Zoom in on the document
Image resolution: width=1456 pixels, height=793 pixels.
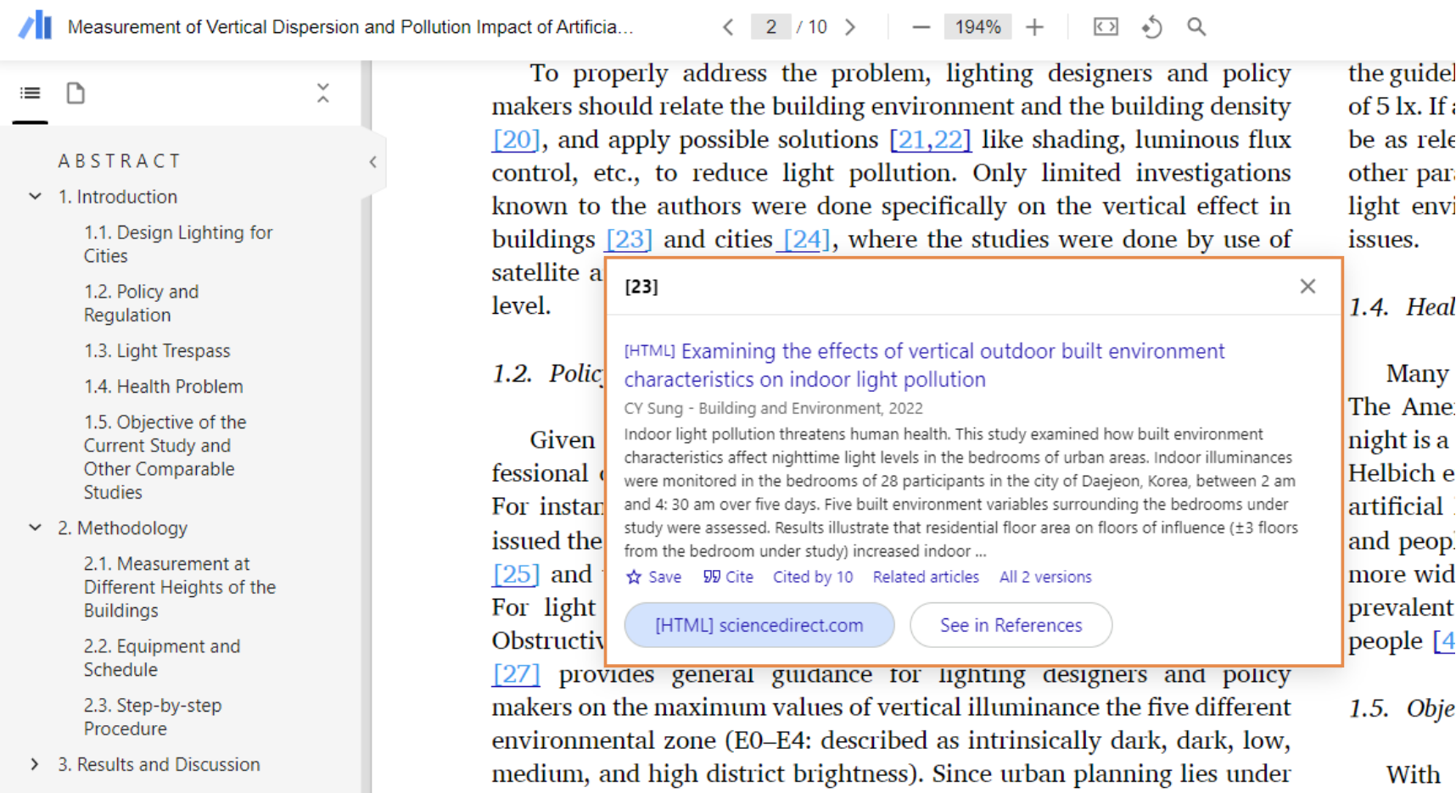tap(1035, 26)
